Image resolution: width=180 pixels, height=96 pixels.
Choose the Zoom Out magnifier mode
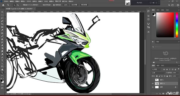18,5
